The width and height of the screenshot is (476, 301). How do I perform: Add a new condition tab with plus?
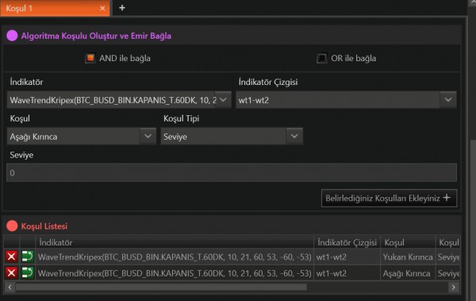point(122,8)
